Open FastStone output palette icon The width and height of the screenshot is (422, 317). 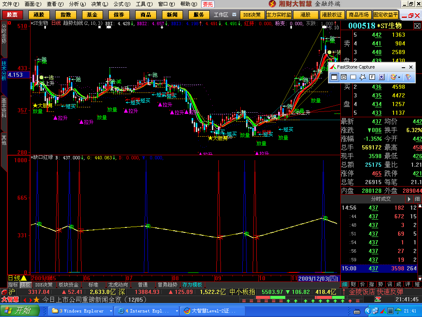point(394,77)
